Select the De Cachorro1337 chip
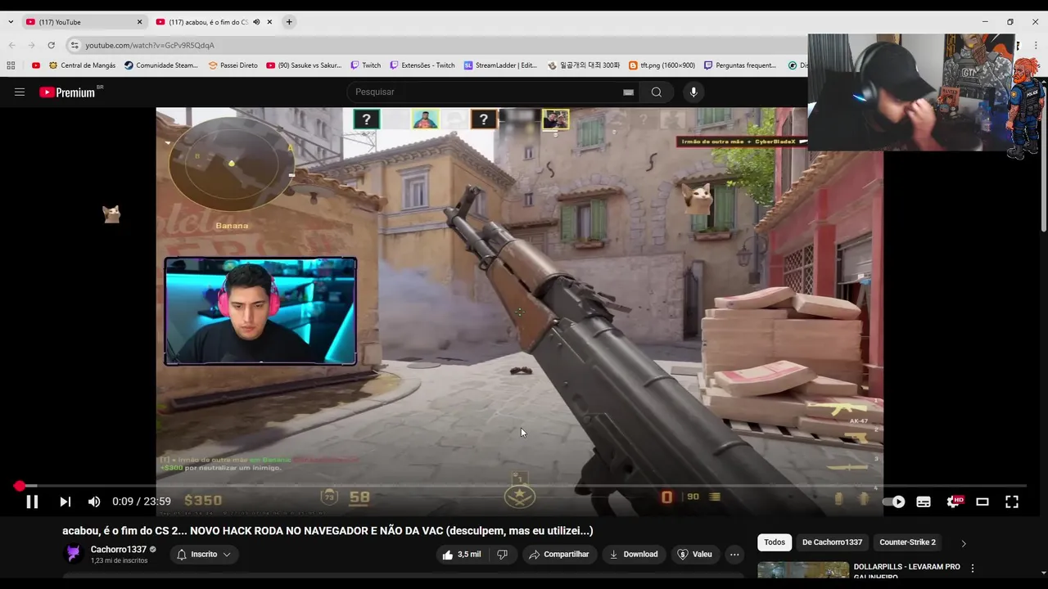1048x589 pixels. point(832,542)
